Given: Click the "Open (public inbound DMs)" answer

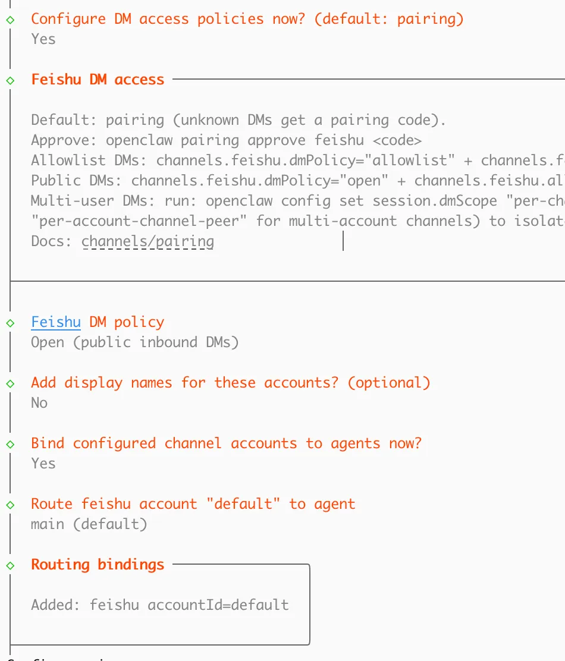Looking at the screenshot, I should (134, 342).
